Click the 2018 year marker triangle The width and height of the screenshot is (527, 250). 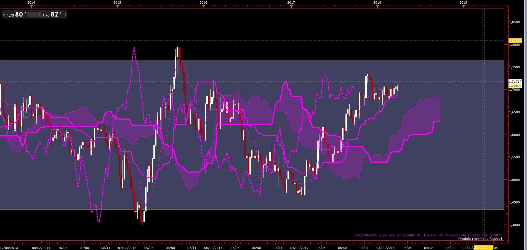[x=377, y=7]
